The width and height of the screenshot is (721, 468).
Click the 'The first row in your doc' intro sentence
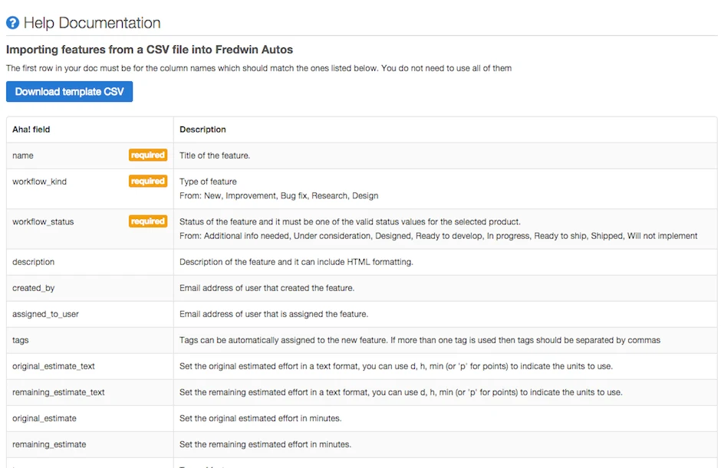point(259,68)
